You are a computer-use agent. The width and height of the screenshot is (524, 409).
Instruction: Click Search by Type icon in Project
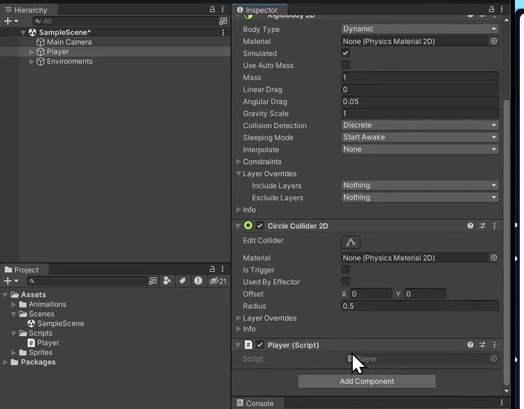click(167, 281)
